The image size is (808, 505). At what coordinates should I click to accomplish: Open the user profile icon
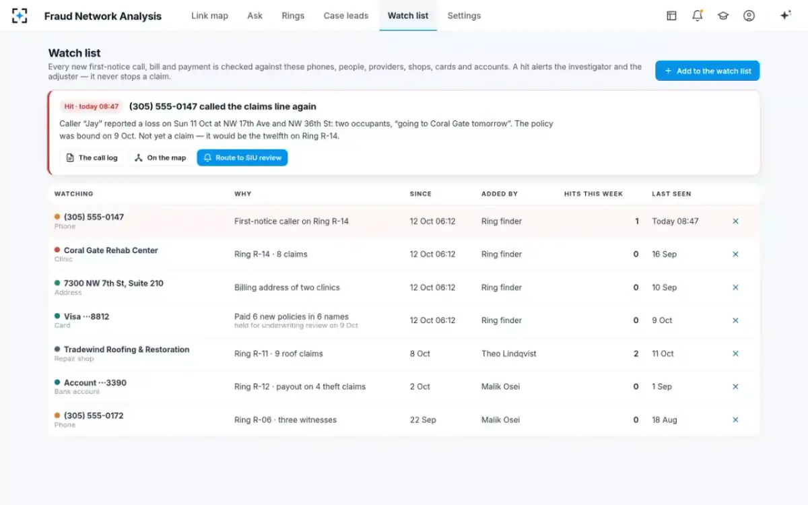749,15
